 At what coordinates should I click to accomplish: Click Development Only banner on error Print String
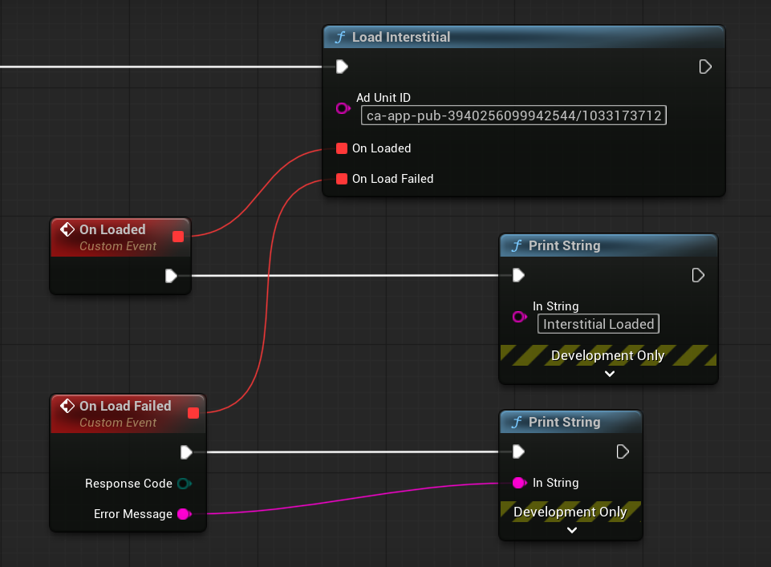point(570,512)
